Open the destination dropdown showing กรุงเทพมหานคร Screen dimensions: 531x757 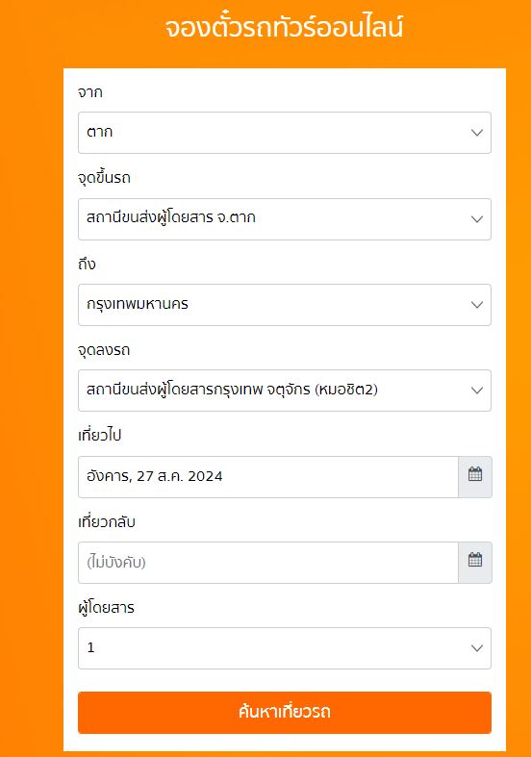(285, 305)
